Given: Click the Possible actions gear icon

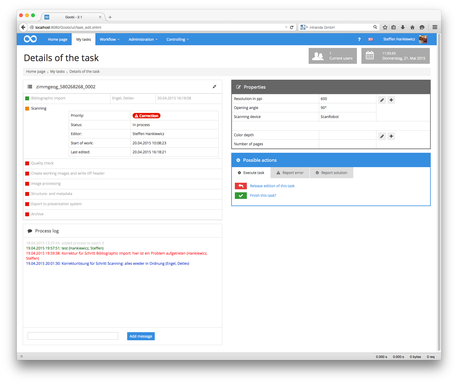Looking at the screenshot, I should [x=238, y=160].
